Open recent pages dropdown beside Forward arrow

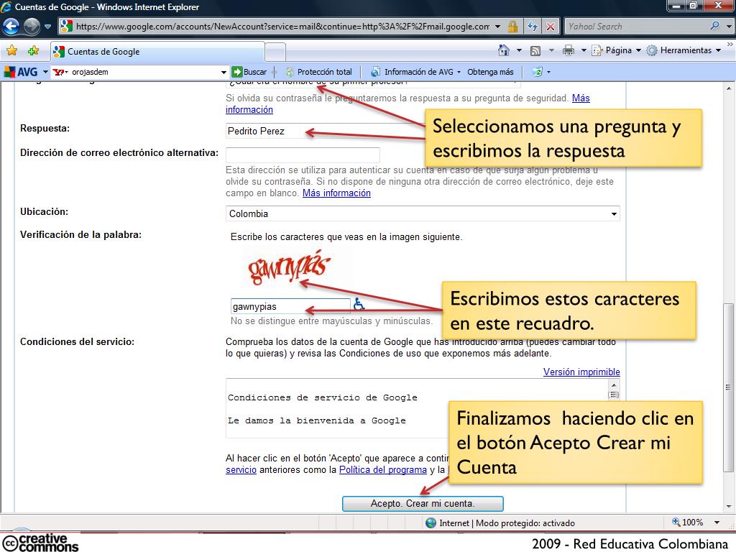[x=48, y=27]
